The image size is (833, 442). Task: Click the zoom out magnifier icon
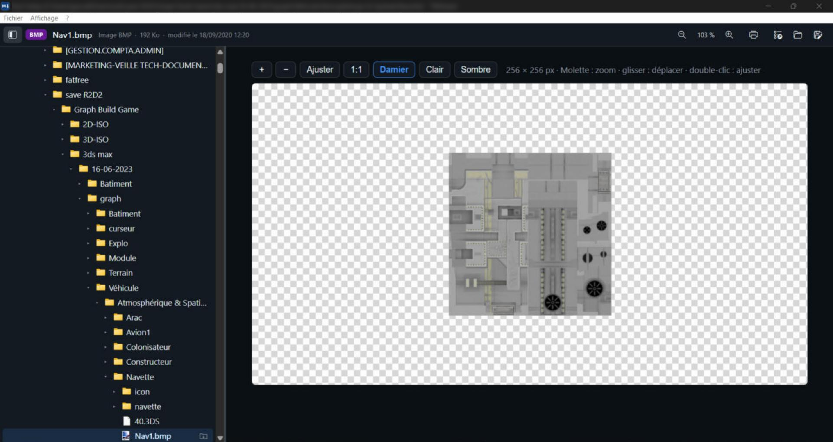pyautogui.click(x=682, y=35)
